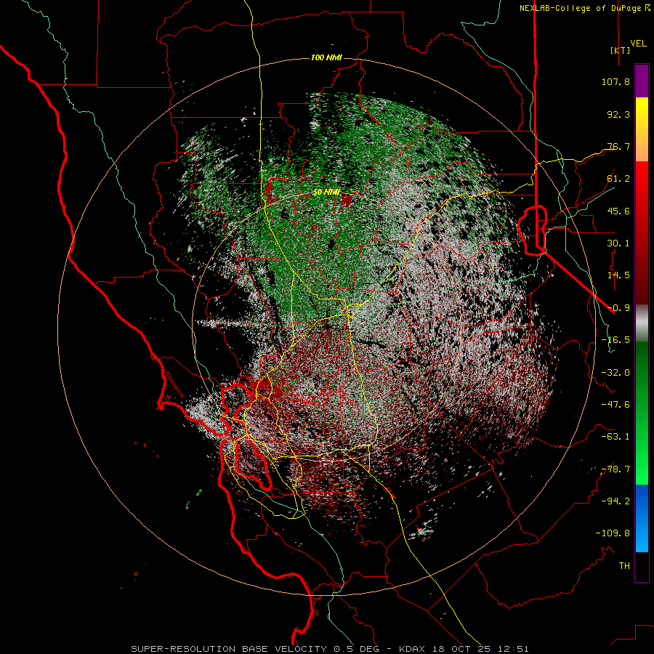Screen dimensions: 654x654
Task: Click the Super-Resolution Base Velocity footer caption
Action: pyautogui.click(x=330, y=649)
